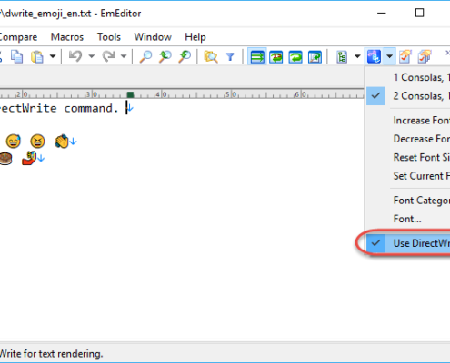Open the Tools menu
The height and width of the screenshot is (363, 450).
109,37
